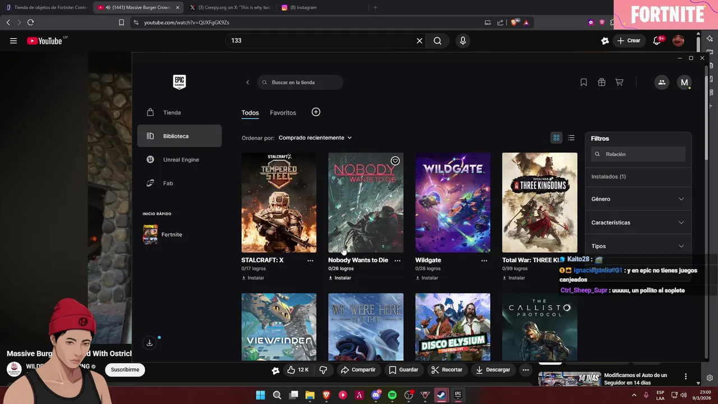Open Epic gift icon
Screen dimensions: 718x404
coord(601,82)
